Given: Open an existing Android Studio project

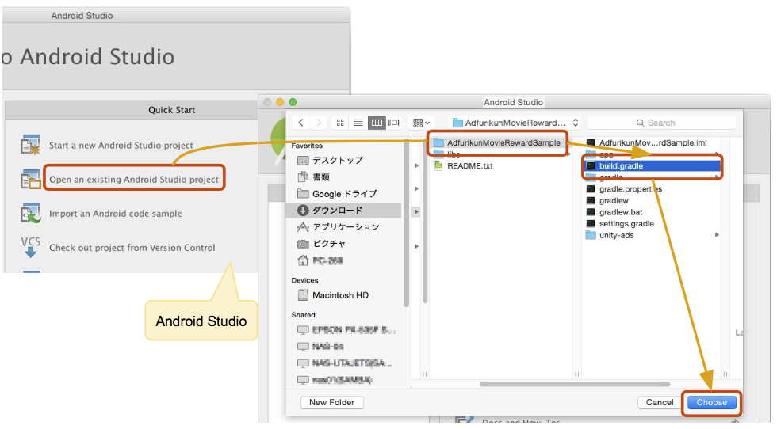Looking at the screenshot, I should coord(134,179).
